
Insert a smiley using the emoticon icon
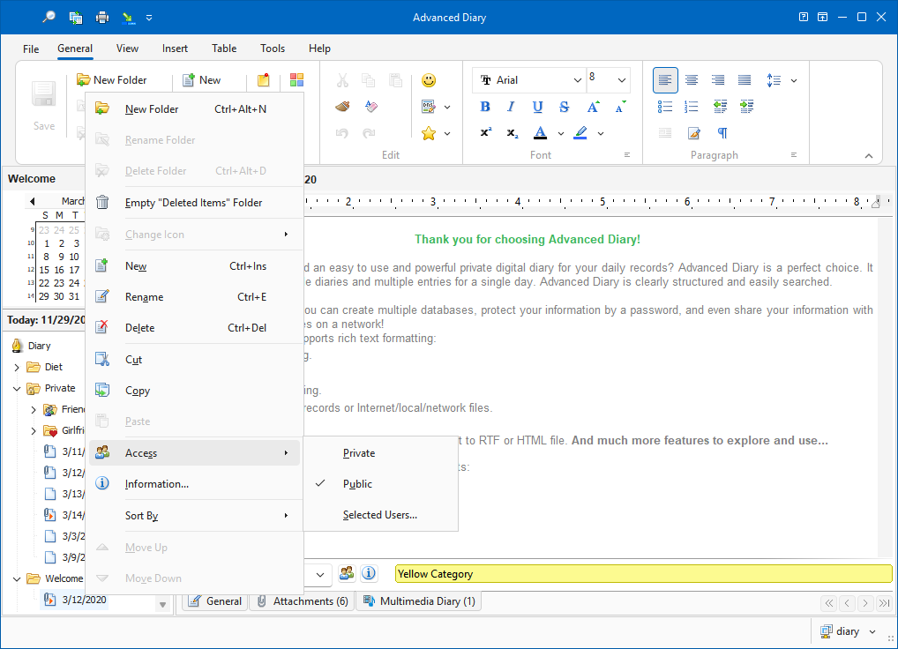tap(429, 80)
